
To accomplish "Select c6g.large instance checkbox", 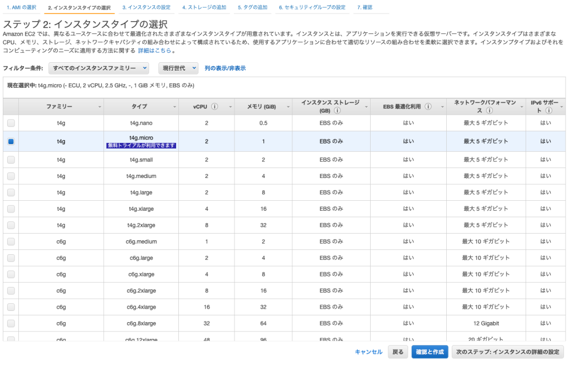I will point(11,258).
